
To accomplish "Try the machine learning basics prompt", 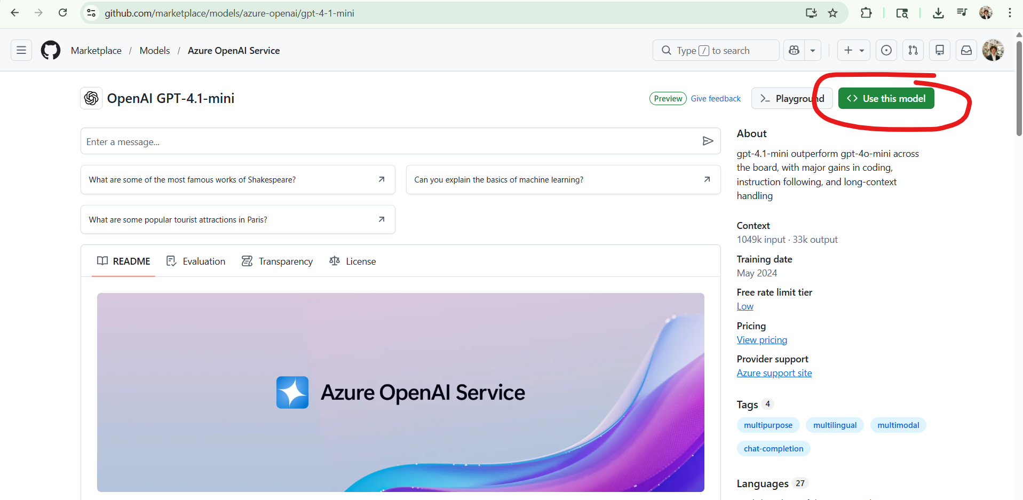I will tap(563, 180).
